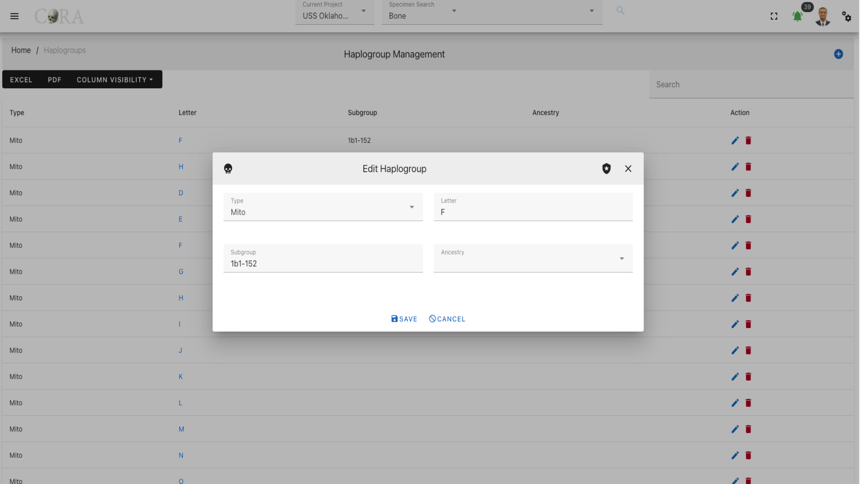Expand the specimen search value dropdown arrow
This screenshot has width=860, height=484.
tap(592, 11)
